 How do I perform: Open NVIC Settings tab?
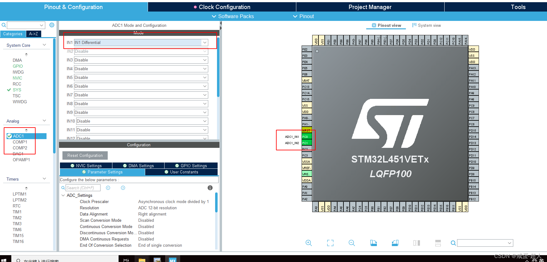pos(86,166)
